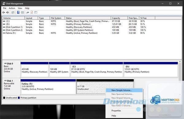Select the (C:) volume name in the list
This screenshot has height=119, width=184.
tap(8, 21)
